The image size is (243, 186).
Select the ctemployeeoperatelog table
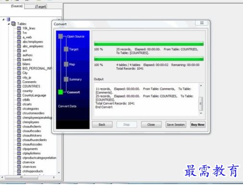(37, 118)
